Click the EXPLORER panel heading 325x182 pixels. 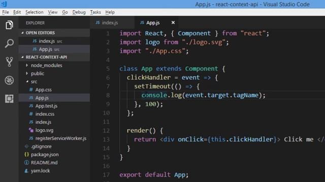[x=35, y=23]
